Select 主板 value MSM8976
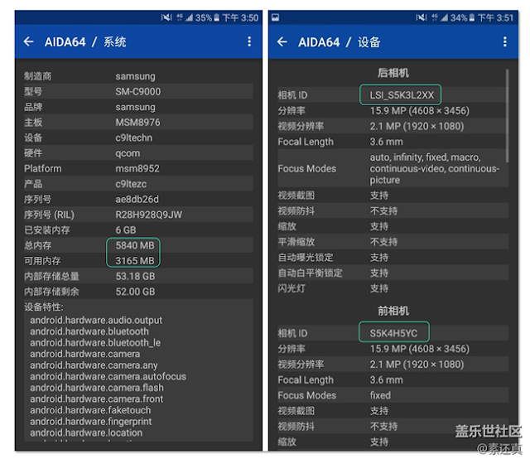 (137, 122)
